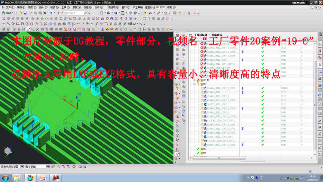The height and width of the screenshot is (182, 323).
Task: Select the Circle curve tool beside Rectangle
Action: [22, 24]
